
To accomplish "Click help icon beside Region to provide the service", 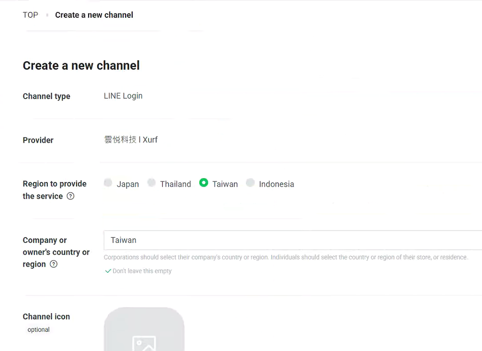I will [70, 196].
